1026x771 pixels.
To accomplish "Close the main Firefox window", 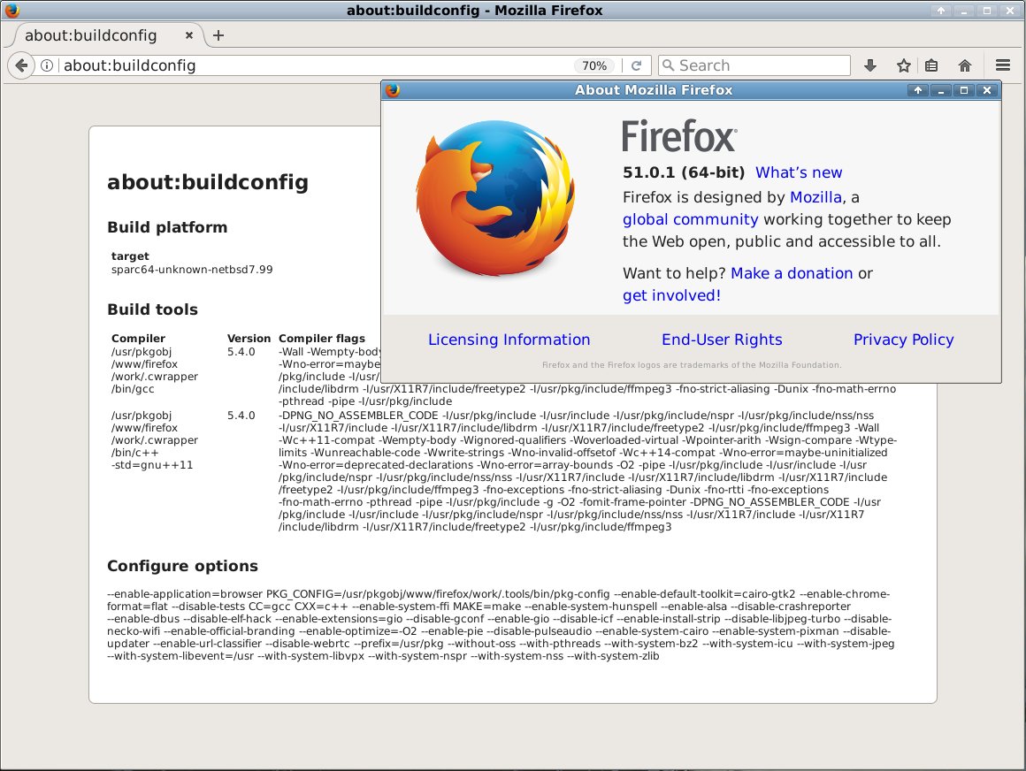I will (1010, 11).
